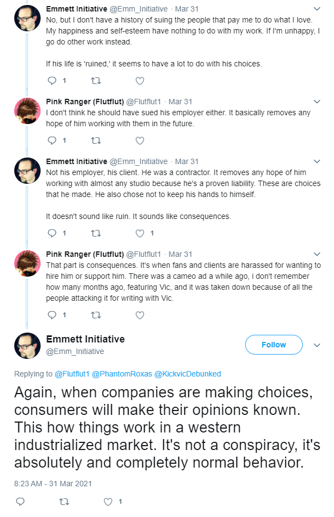Open the @KickvicDebunked mention link
The image size is (334, 517).
click(188, 374)
